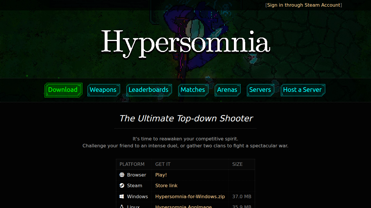Click the globe icon beside Browser
The width and height of the screenshot is (371, 208).
(x=122, y=175)
